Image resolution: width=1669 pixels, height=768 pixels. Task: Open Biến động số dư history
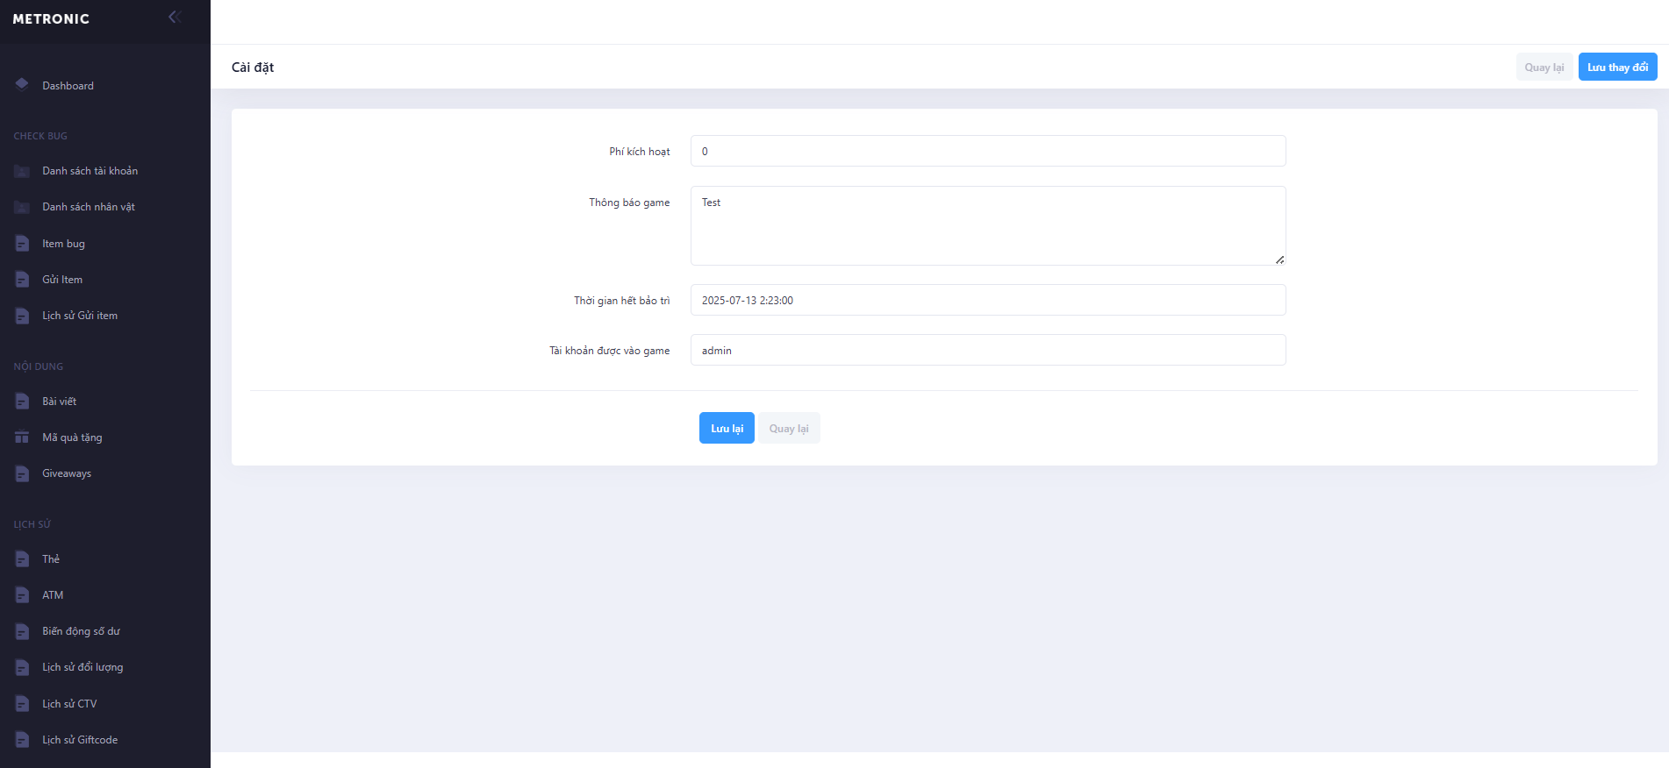click(x=81, y=631)
